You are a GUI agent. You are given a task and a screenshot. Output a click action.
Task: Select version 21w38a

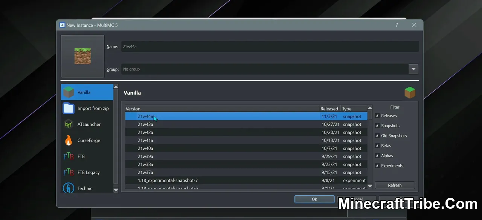tap(246, 164)
